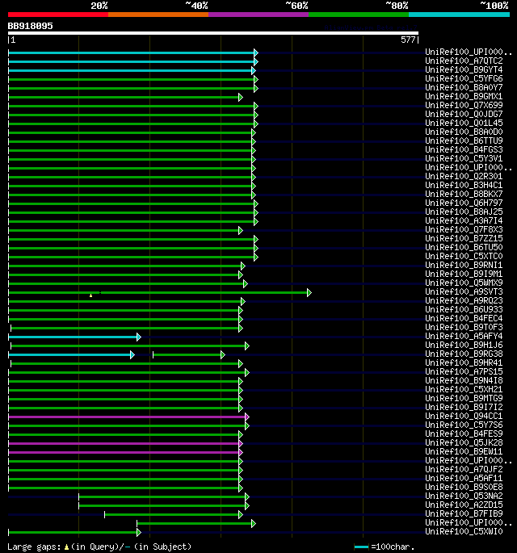Select the label UniRef100_A9SVT3
This screenshot has width=517, height=553.
pyautogui.click(x=464, y=291)
